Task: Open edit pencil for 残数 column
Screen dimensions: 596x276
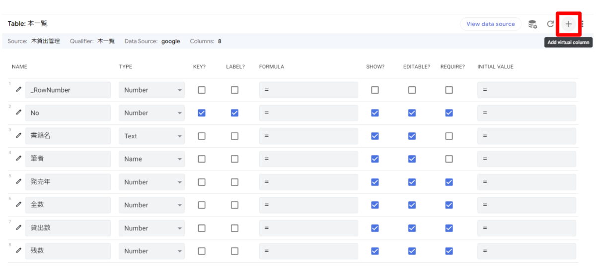Action: [x=18, y=251]
